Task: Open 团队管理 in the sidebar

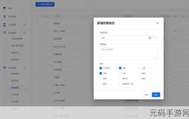Action: (x=12, y=16)
